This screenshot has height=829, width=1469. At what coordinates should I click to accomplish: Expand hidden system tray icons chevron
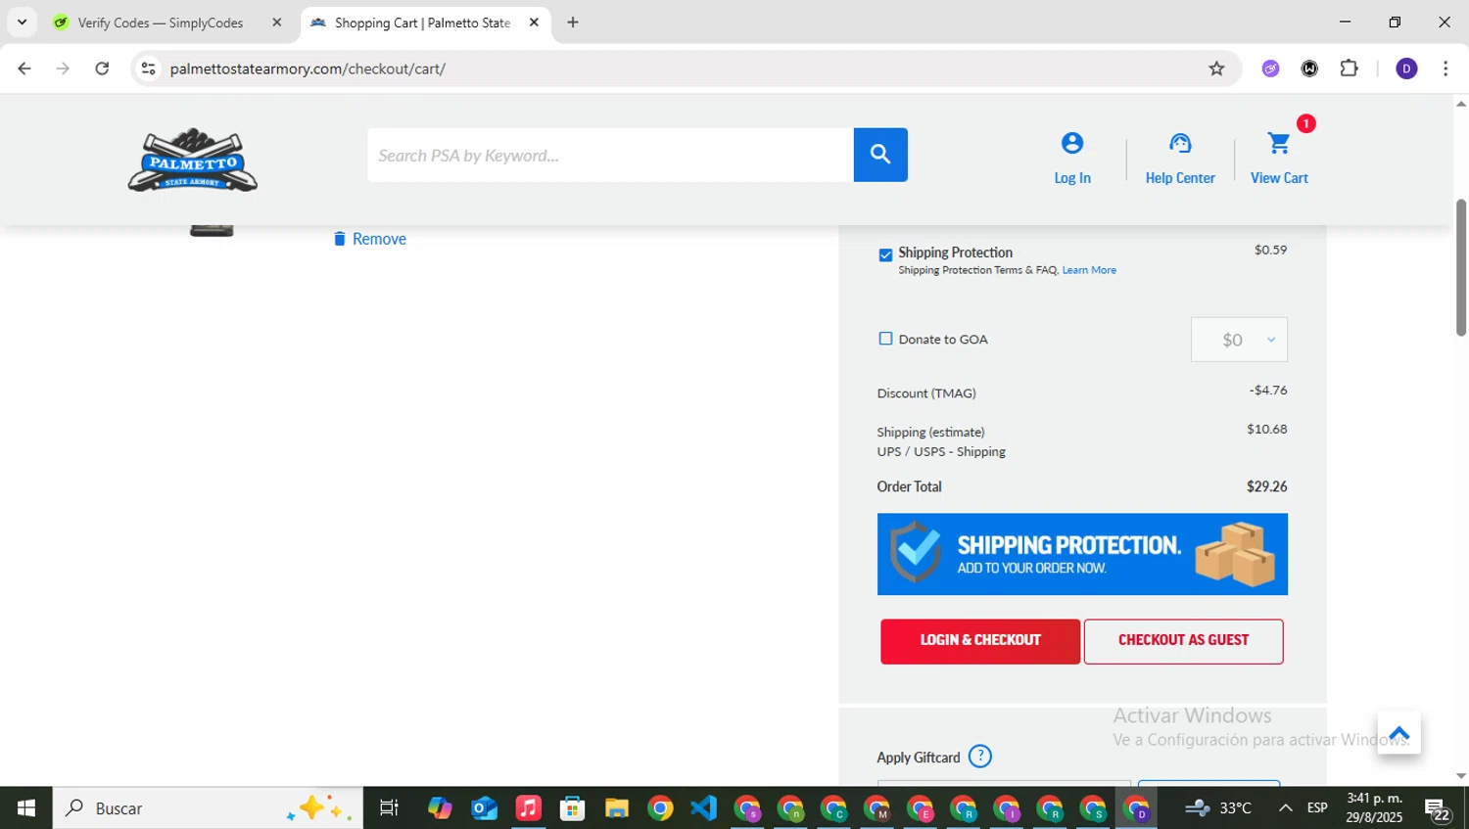pos(1285,808)
